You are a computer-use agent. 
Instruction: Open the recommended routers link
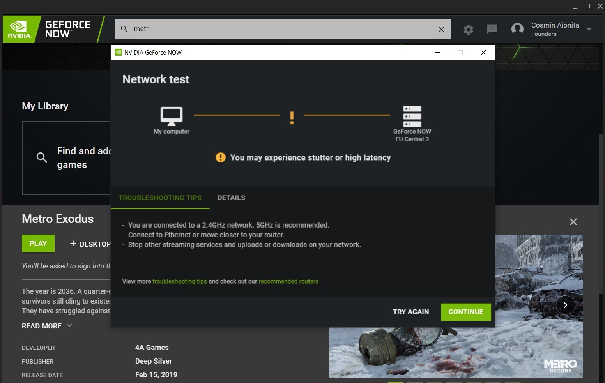pyautogui.click(x=288, y=281)
